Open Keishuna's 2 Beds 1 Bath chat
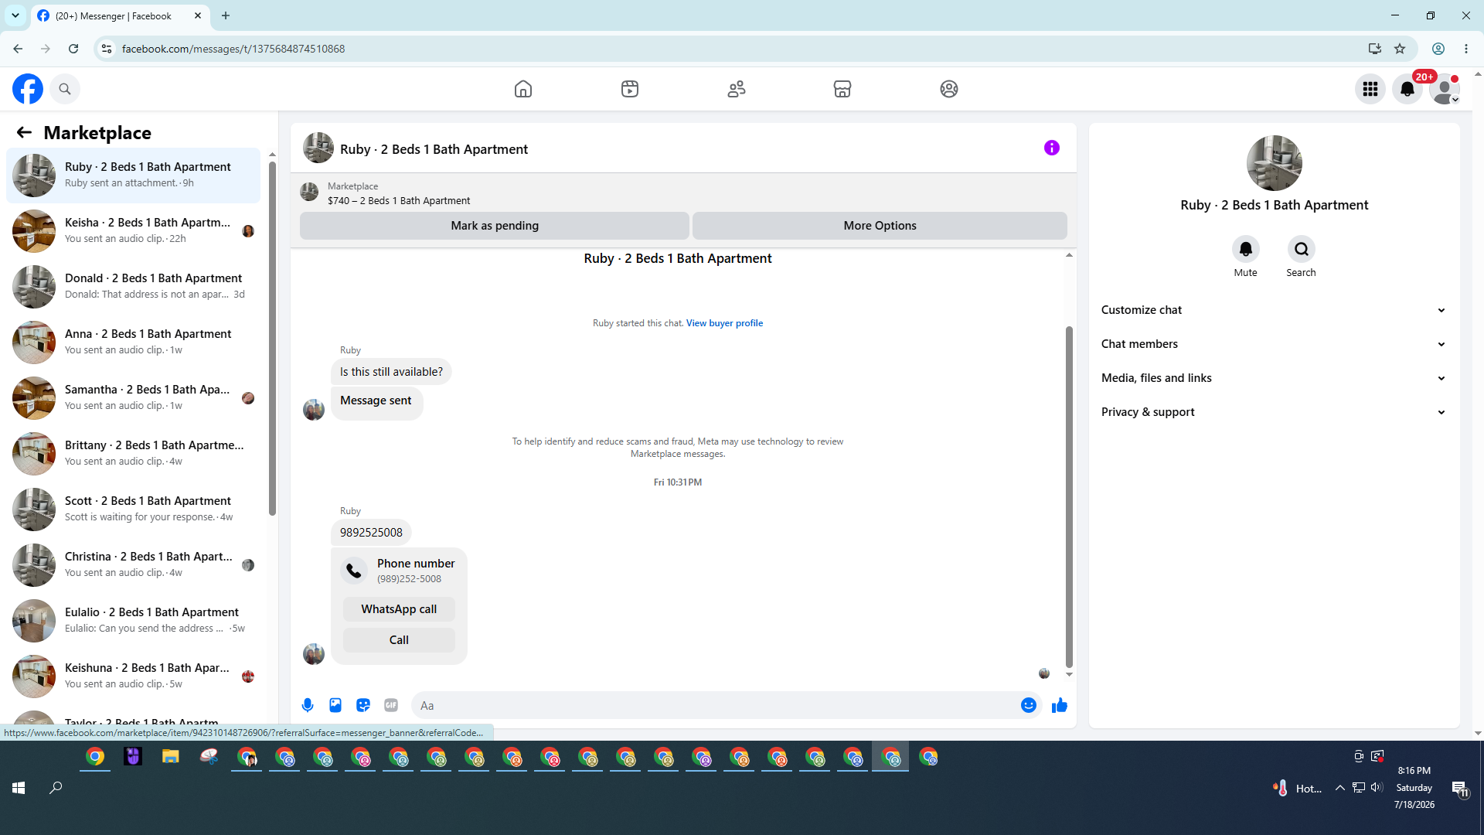 [134, 677]
